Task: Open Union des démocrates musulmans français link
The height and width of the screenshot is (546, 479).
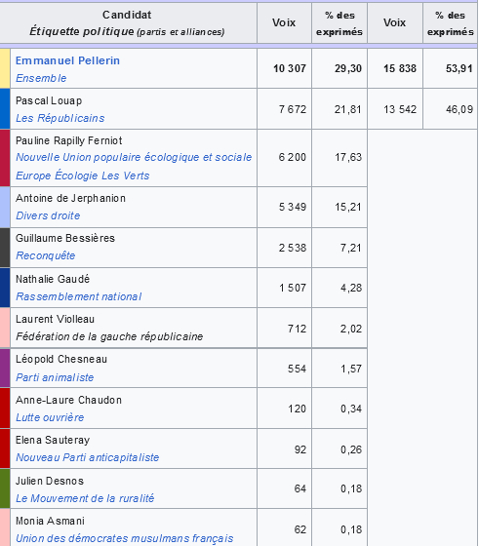Action: point(124,538)
